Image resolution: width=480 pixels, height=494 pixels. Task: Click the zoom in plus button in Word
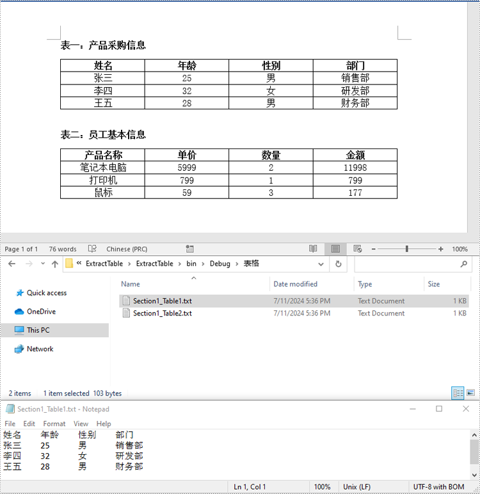tap(440, 249)
